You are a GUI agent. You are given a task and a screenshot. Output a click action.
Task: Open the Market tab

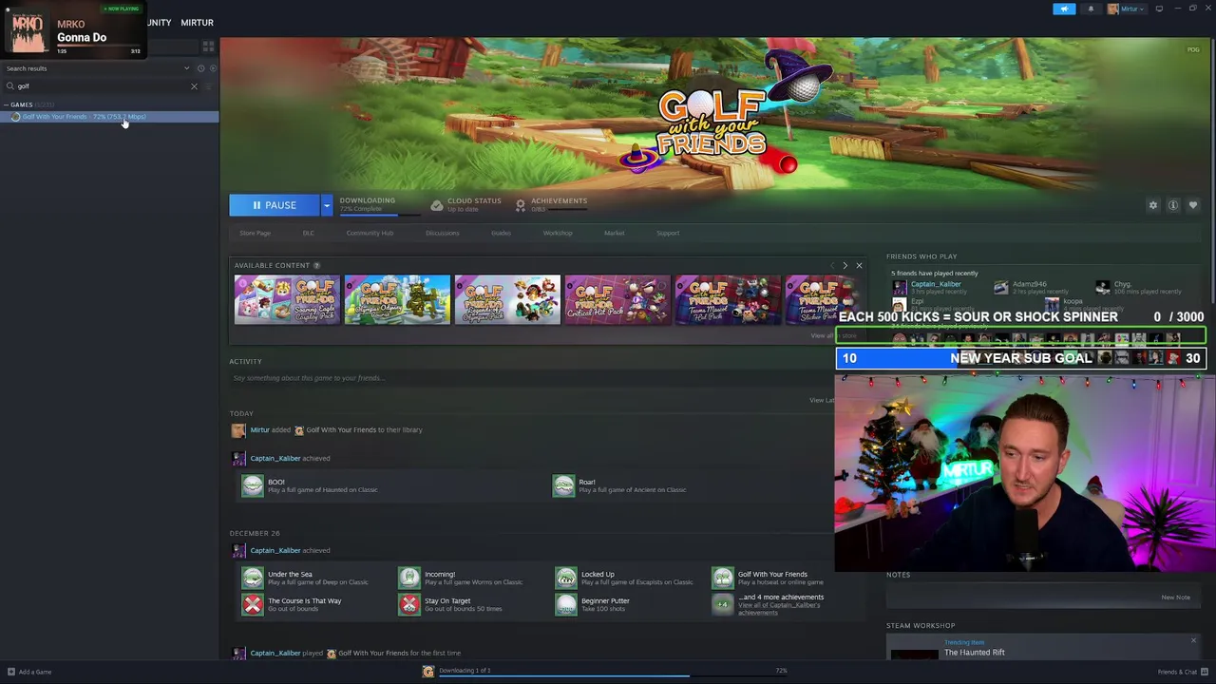[614, 233]
